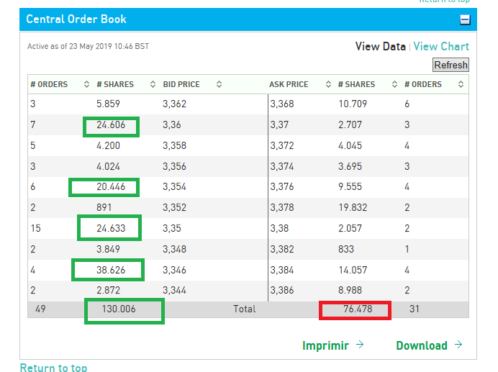Select bid price 3,346 cell

coord(174,270)
